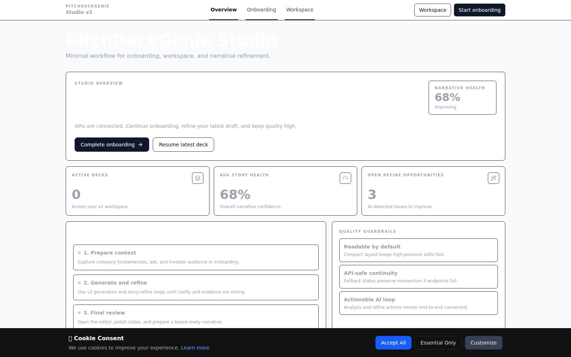This screenshot has width=571, height=357.
Task: Follow the Learn more link
Action: [x=195, y=348]
